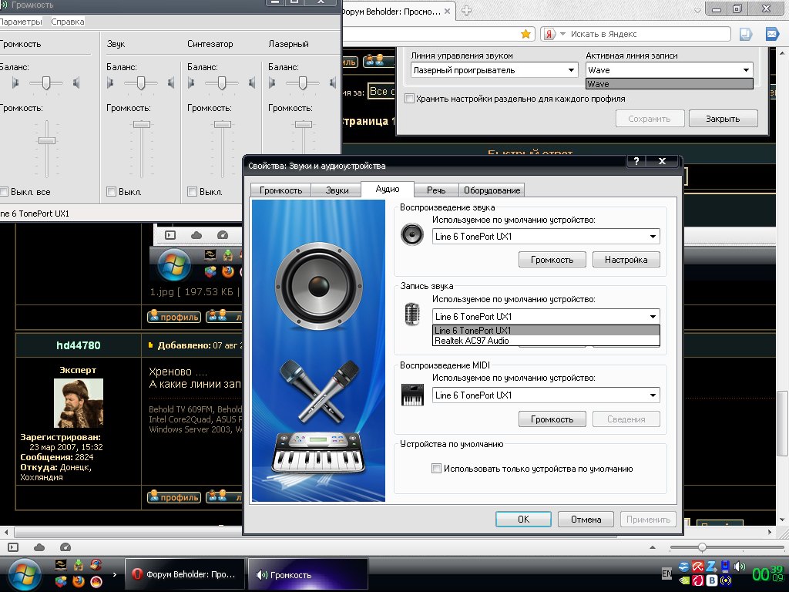Open the Справка menu in volume mixer

tap(68, 22)
